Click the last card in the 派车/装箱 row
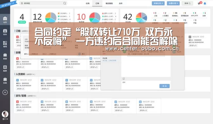The height and width of the screenshot is (124, 213). tap(149, 106)
